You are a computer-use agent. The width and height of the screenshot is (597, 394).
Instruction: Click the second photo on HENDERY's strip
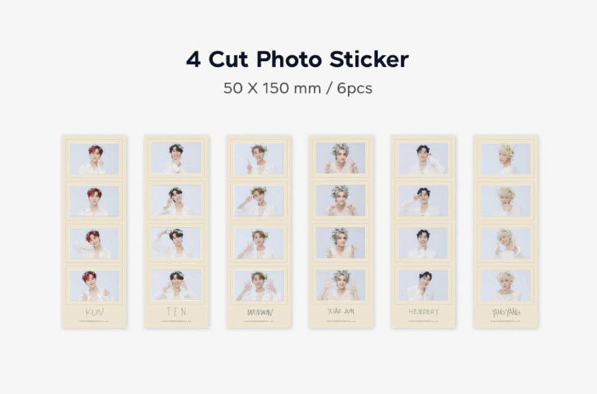point(424,201)
